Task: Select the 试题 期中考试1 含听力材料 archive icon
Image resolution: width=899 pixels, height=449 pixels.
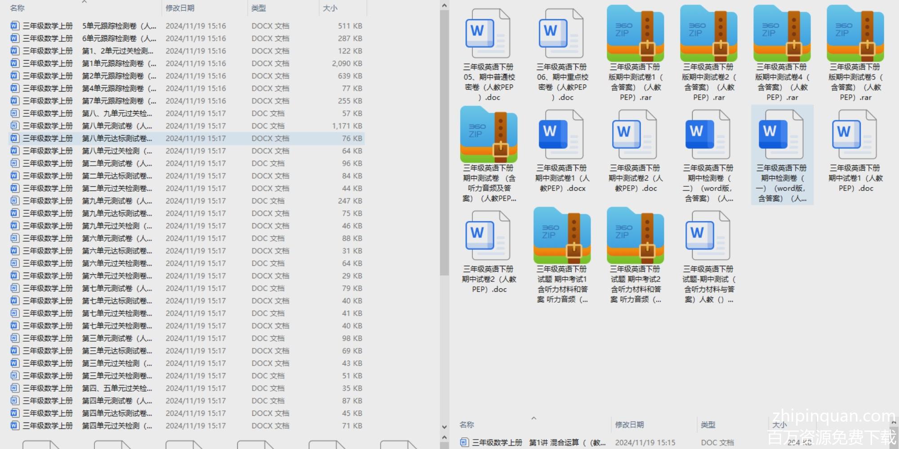Action: pos(561,236)
